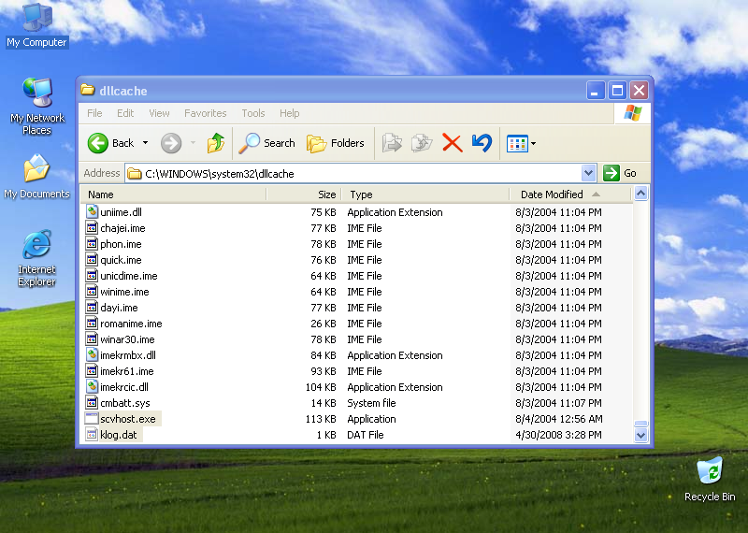Select the imekrmbx.dll file icon

(x=92, y=354)
